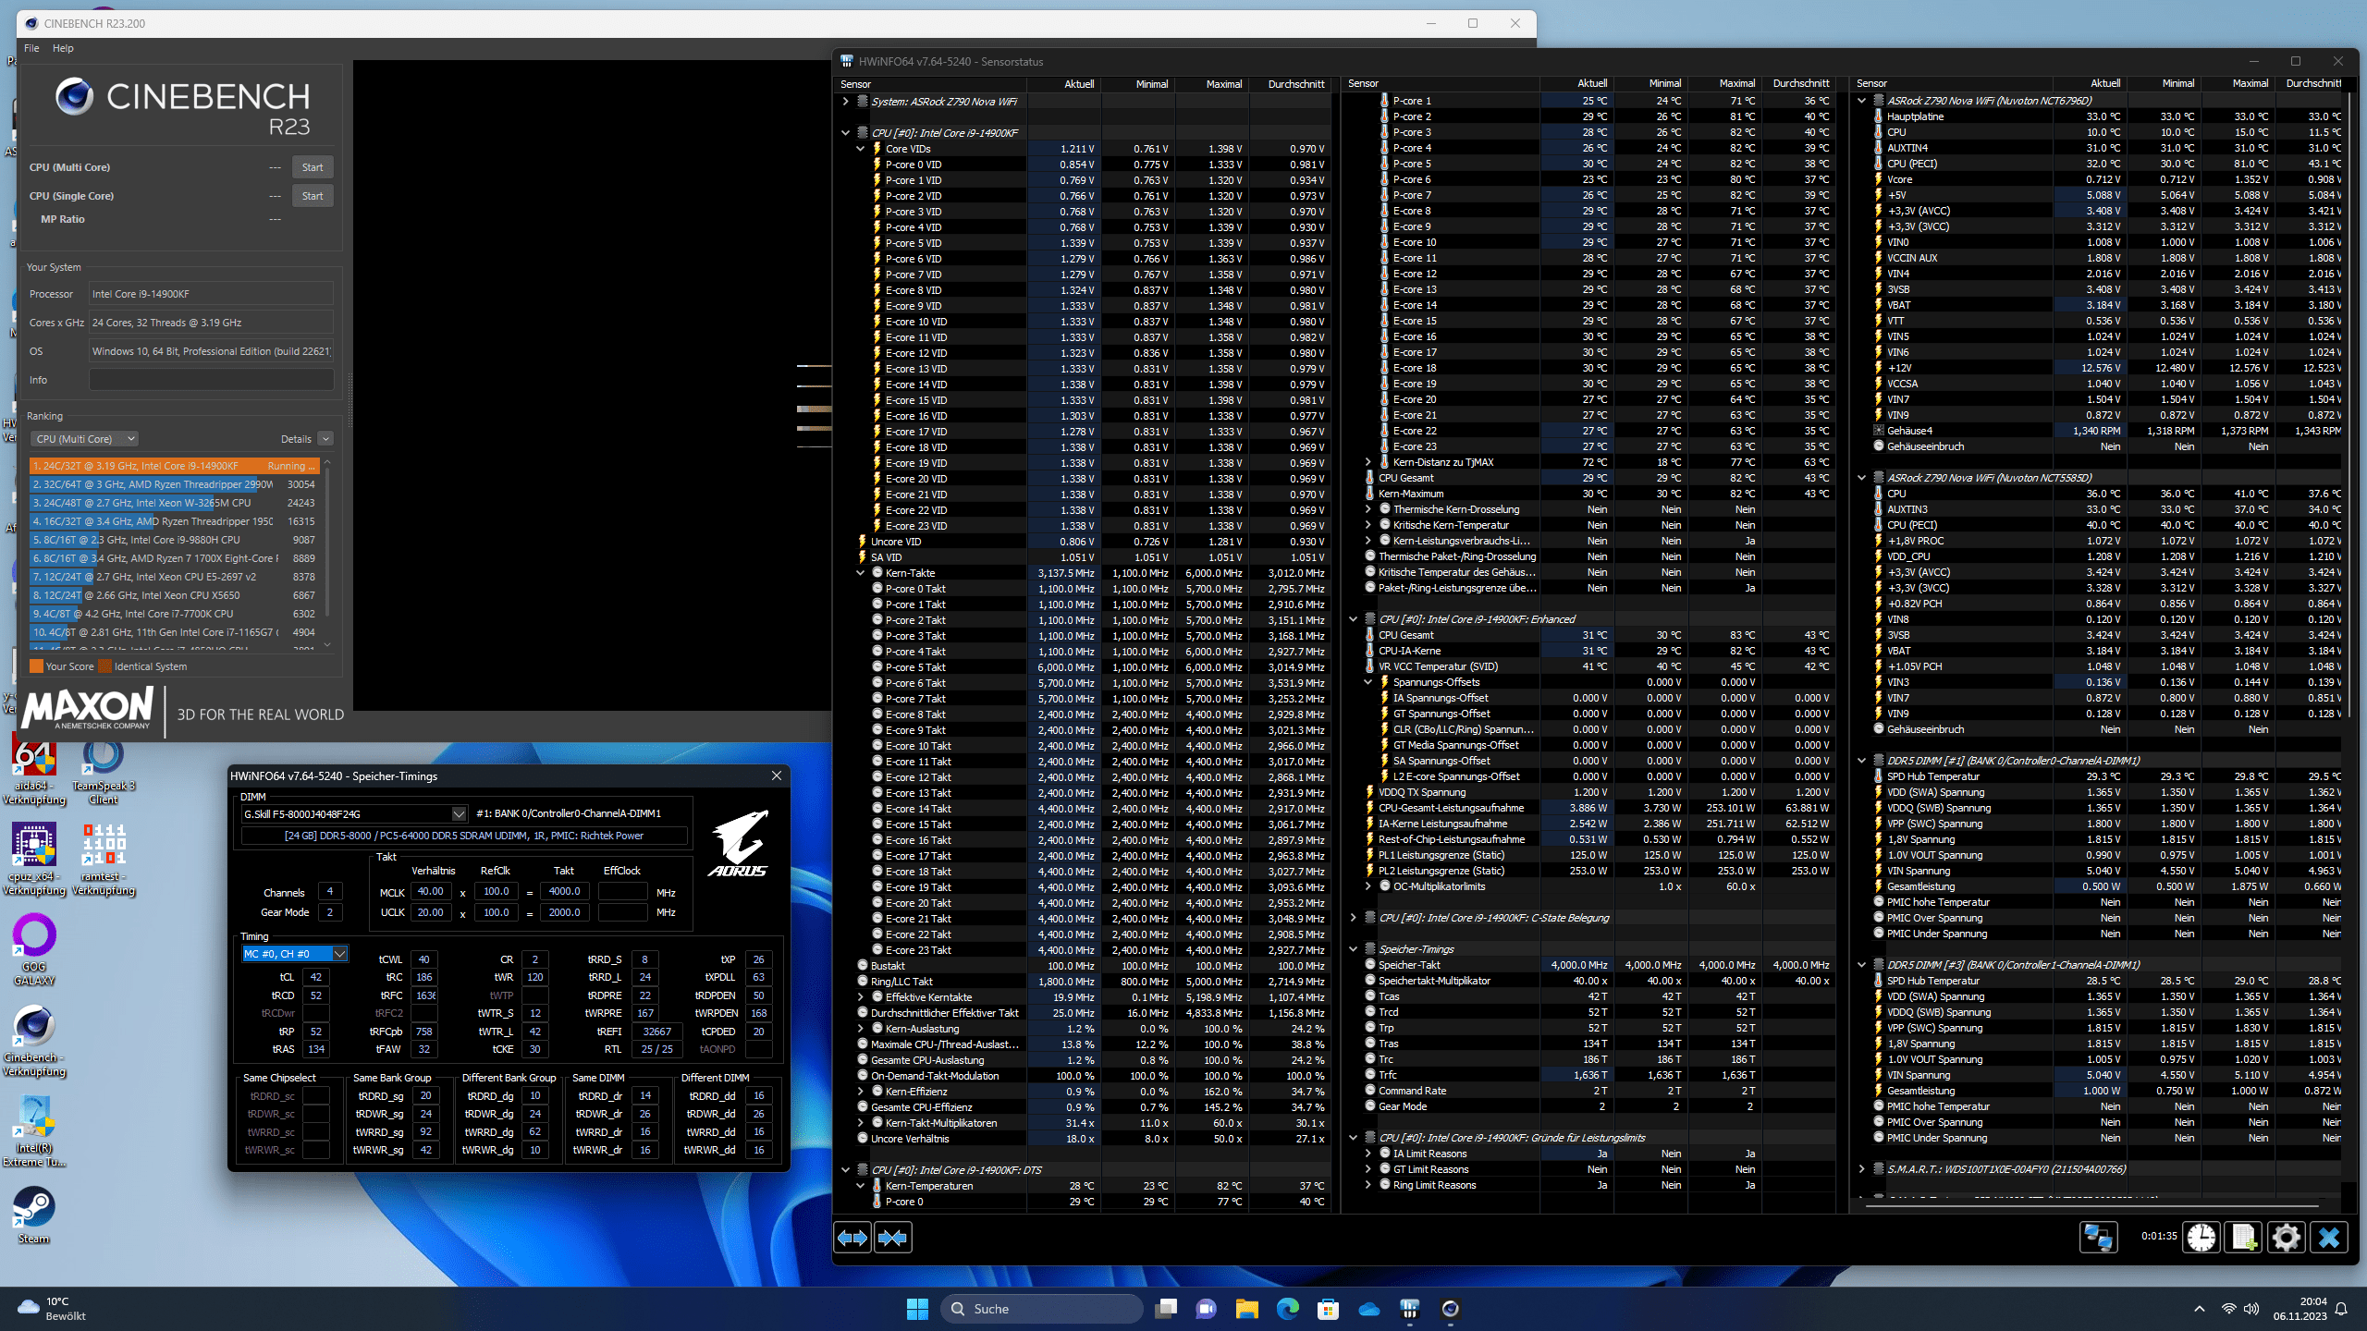Close the Speicher-Timings window
Image resolution: width=2367 pixels, height=1331 pixels.
click(x=777, y=775)
